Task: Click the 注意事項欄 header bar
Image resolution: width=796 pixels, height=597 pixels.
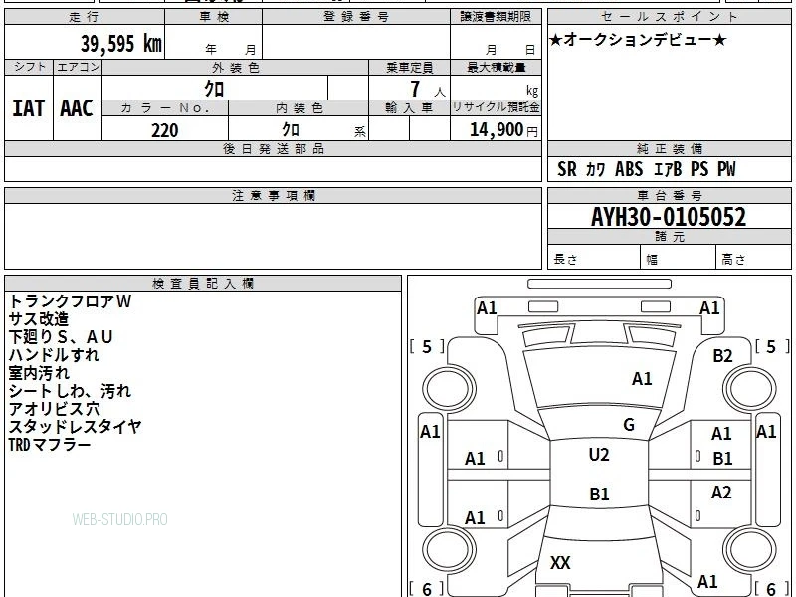Action: 273,195
